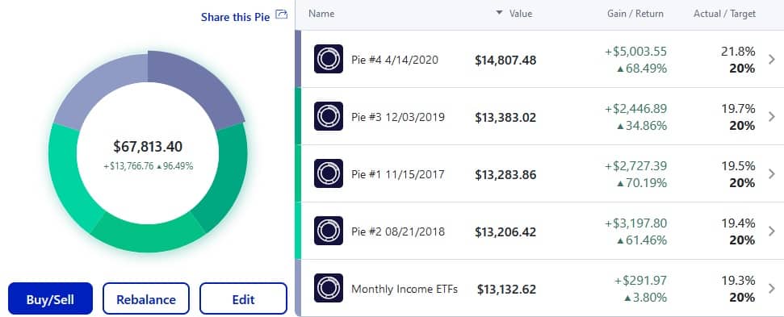Click the Rebalance button
This screenshot has height=317, width=784.
point(146,298)
